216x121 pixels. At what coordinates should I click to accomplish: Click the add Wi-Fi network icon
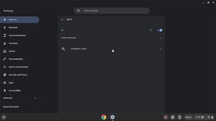[x=151, y=30]
